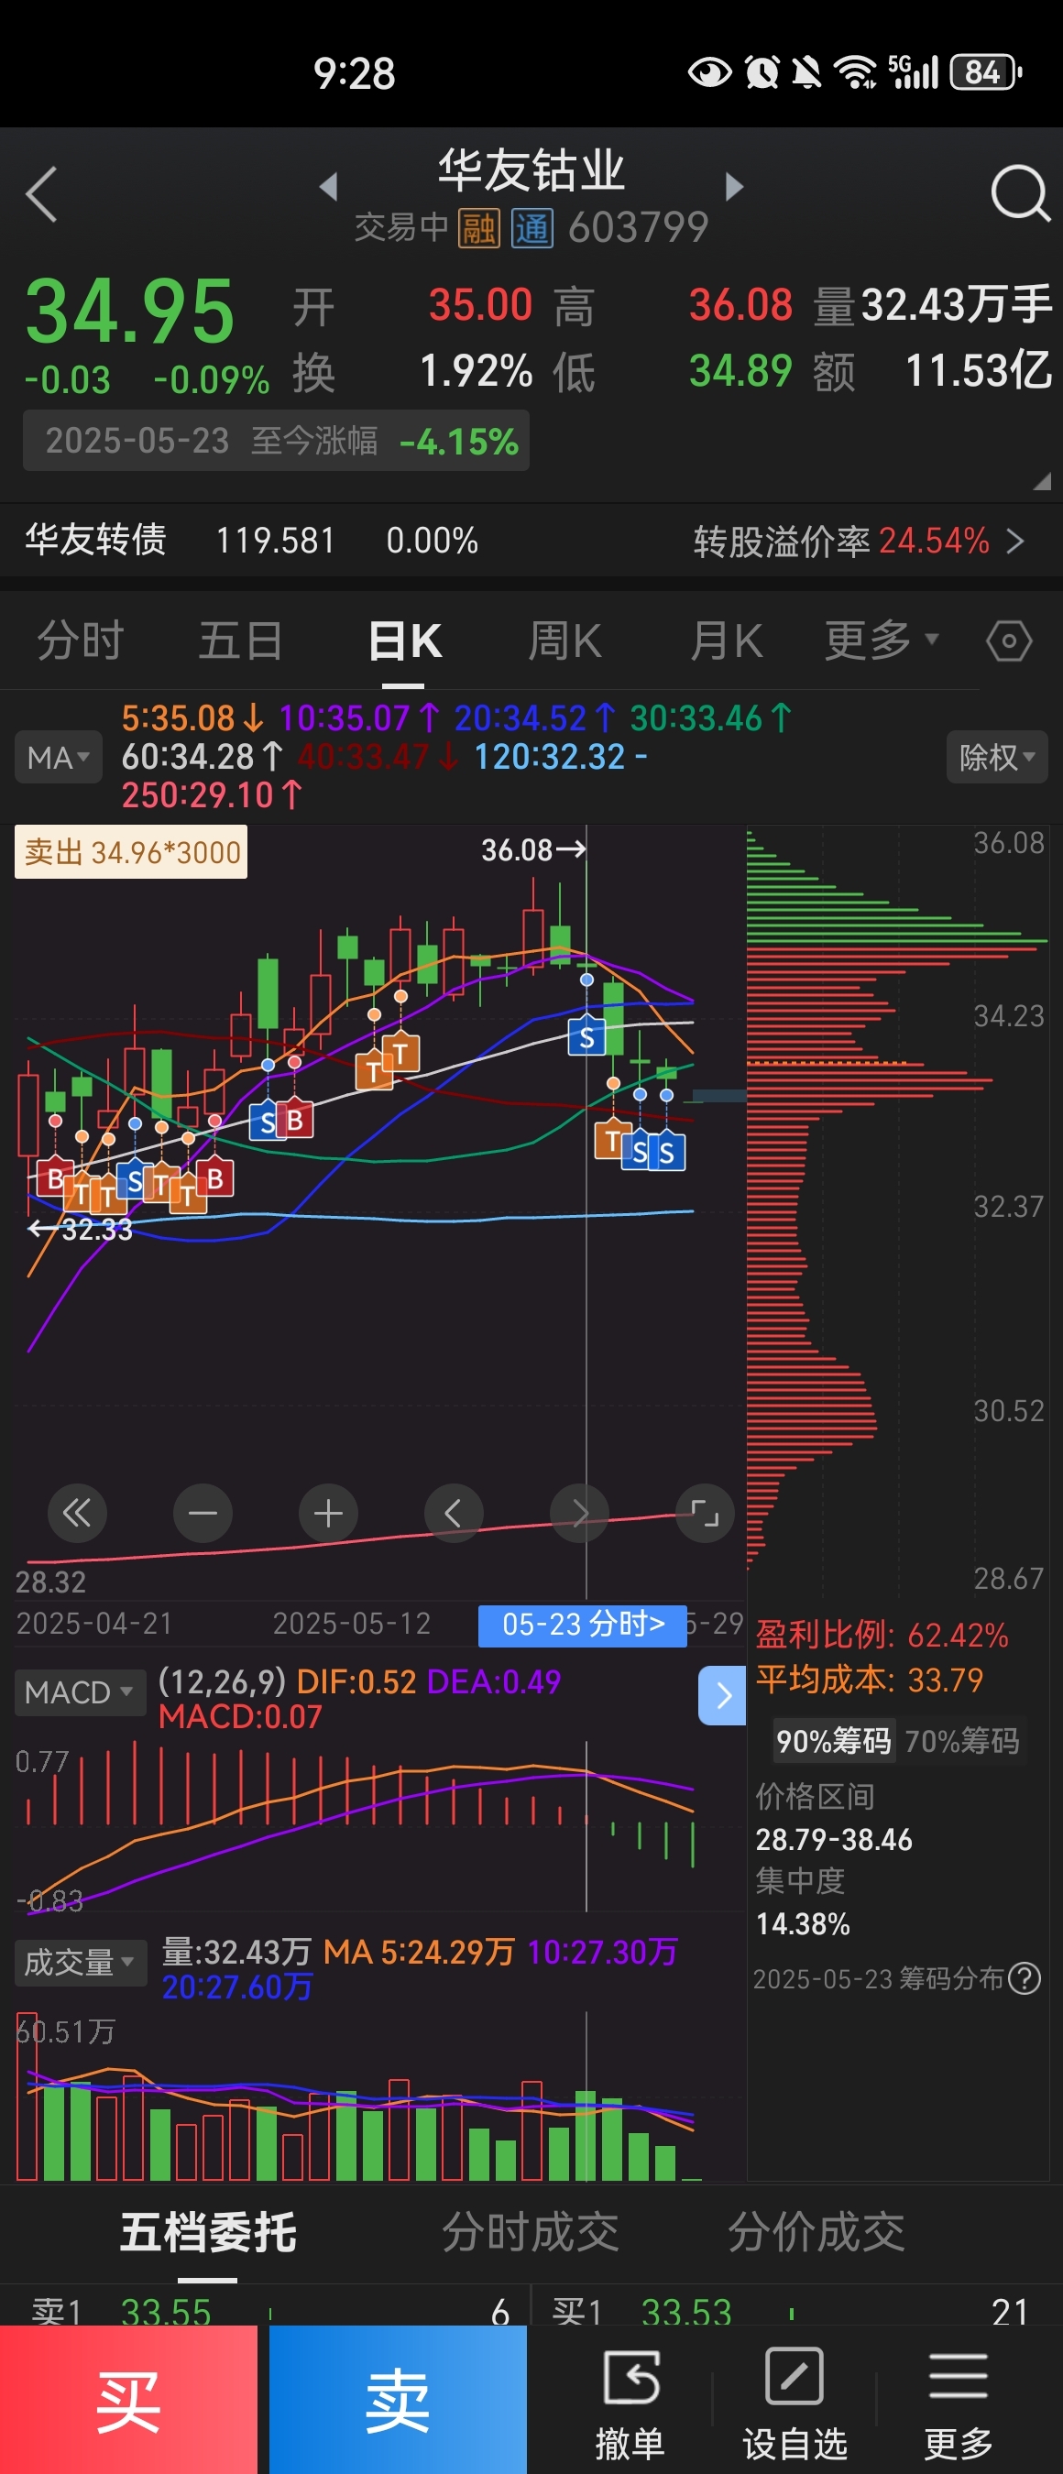Image resolution: width=1063 pixels, height=2474 pixels.
Task: Open 五档委托 order book tab
Action: [x=208, y=2232]
